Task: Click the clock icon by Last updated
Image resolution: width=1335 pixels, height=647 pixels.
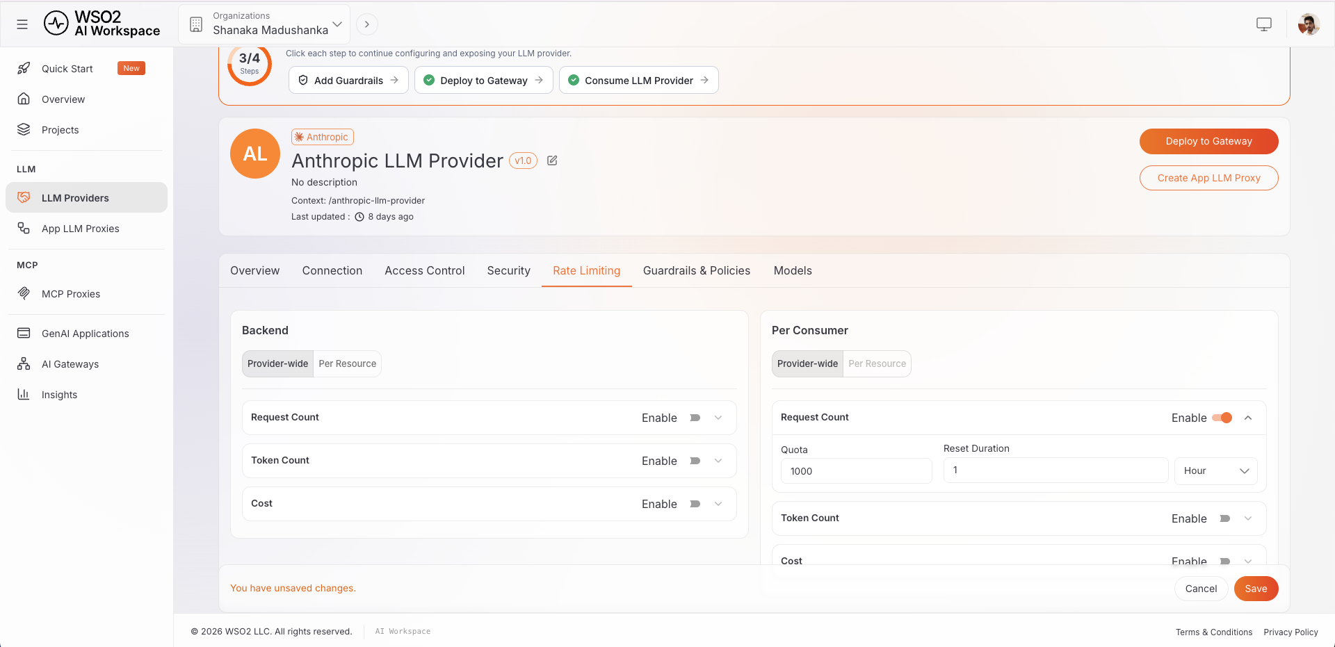Action: pos(359,217)
